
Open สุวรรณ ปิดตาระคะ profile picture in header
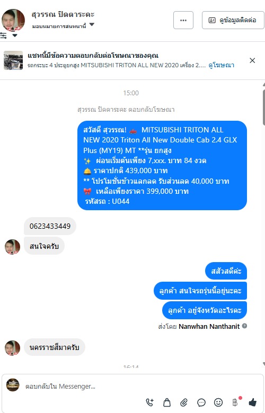pyautogui.click(x=13, y=20)
